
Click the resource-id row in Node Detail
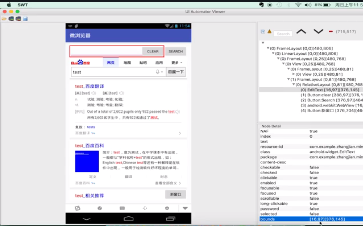[311, 147]
